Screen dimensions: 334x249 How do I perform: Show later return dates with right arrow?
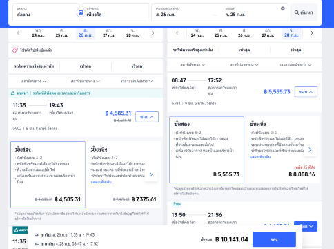point(312,33)
